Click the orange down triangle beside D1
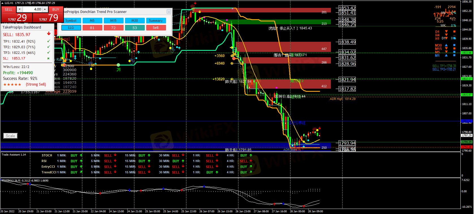Viewport: 474px width, 214px height. pyautogui.click(x=446, y=32)
